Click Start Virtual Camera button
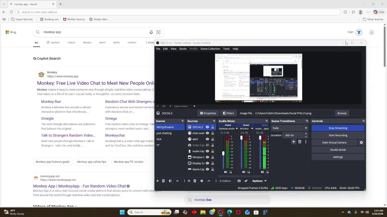 click(334, 143)
